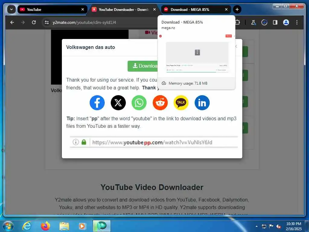Click the "YouTube Video Downloader" heading
The width and height of the screenshot is (309, 232).
tap(152, 187)
